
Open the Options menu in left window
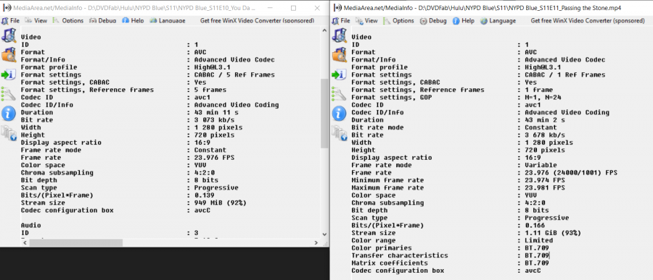(68, 20)
